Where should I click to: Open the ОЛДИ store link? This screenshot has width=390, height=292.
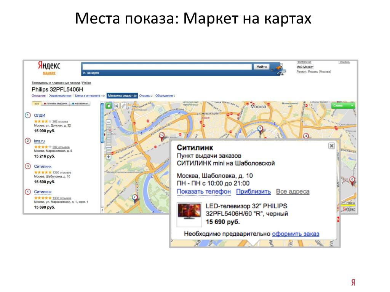(x=40, y=115)
